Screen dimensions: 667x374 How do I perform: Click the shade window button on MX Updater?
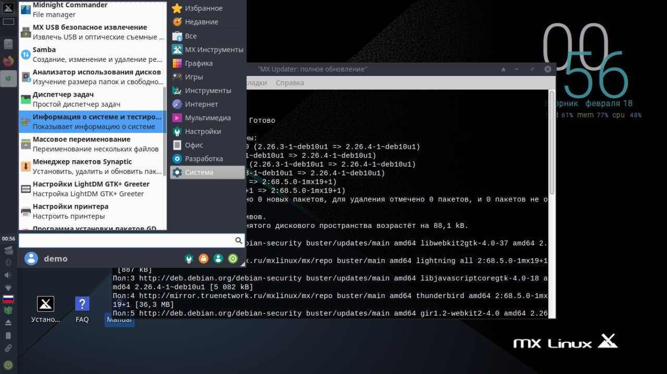pyautogui.click(x=503, y=69)
